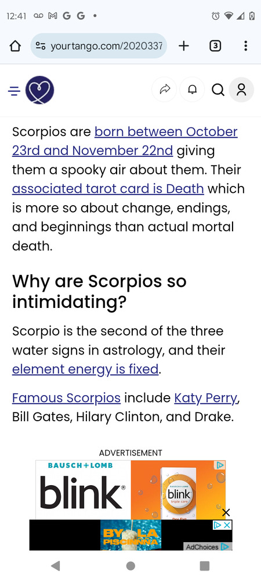Tap the Chrome home icon
Viewport: 261px width, 581px height.
pyautogui.click(x=14, y=46)
